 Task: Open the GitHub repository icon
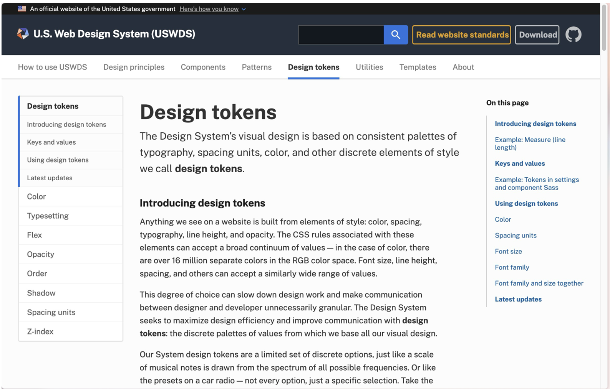tap(573, 35)
